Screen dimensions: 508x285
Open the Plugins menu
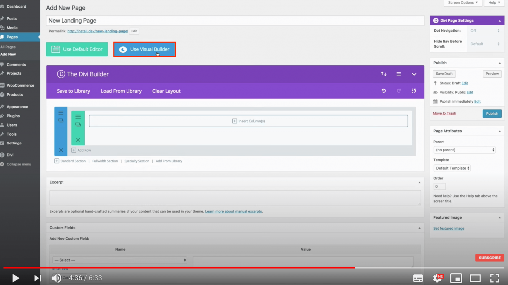point(13,116)
